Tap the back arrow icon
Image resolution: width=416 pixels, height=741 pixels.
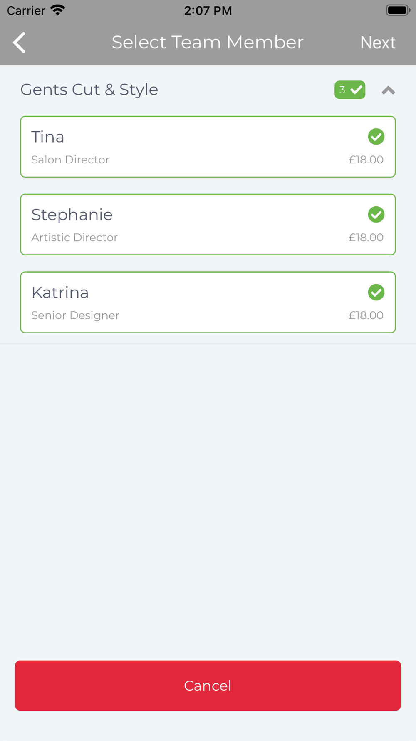[x=19, y=43]
